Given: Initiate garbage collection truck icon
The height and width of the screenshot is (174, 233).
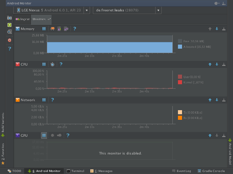Looking at the screenshot, I should point(52,29).
